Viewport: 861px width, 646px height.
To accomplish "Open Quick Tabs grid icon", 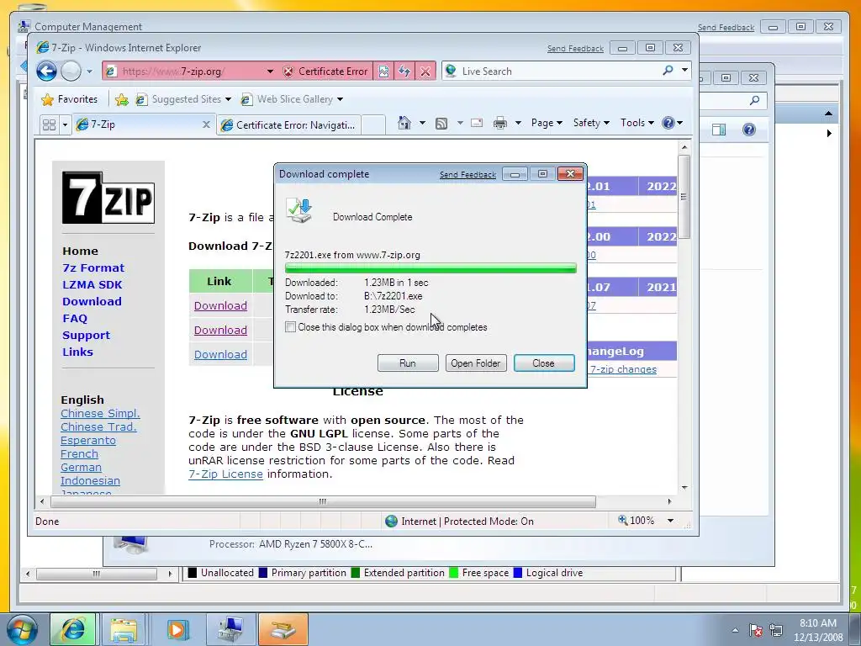I will (49, 124).
